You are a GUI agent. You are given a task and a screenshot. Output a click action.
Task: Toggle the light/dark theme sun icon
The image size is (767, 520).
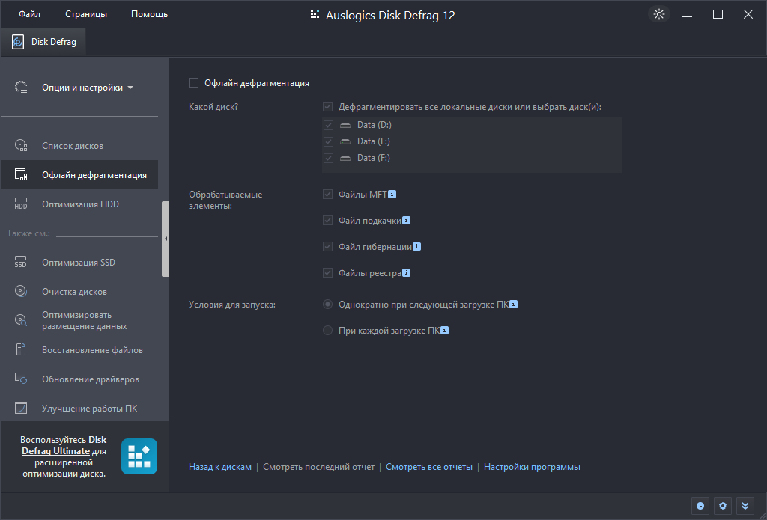pyautogui.click(x=659, y=15)
